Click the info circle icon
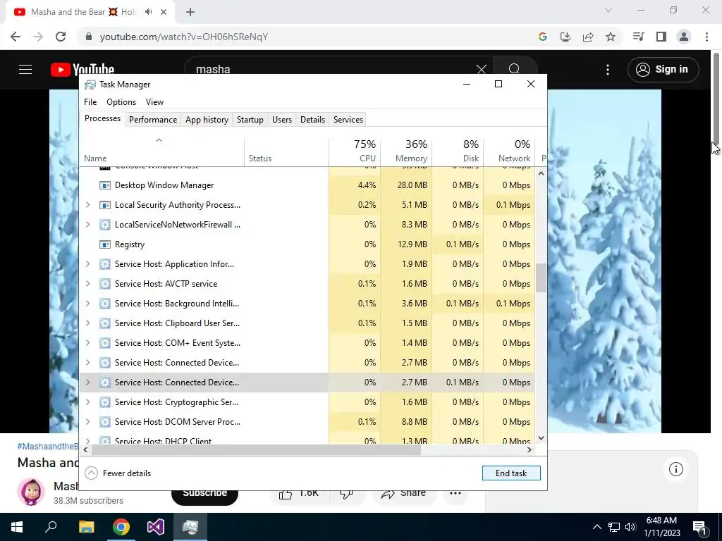This screenshot has height=541, width=722. [676, 469]
